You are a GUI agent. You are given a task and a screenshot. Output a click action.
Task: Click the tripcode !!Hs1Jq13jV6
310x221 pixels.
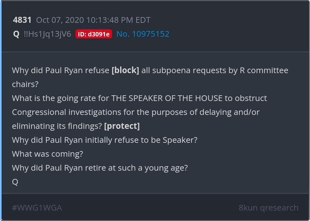[x=48, y=34]
